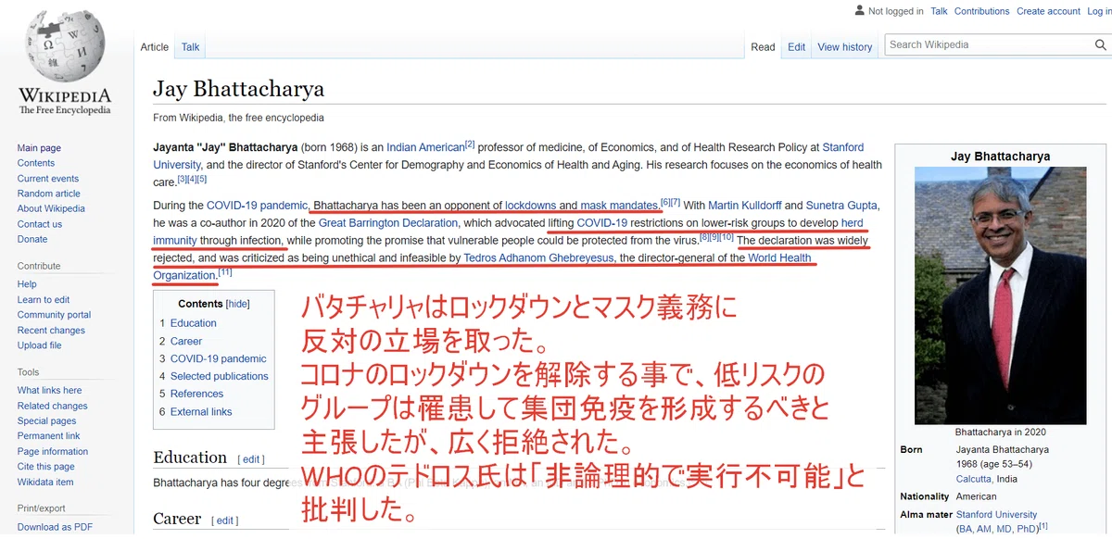Click the user icon beside Not logged in
The width and height of the screenshot is (1112, 539).
[859, 11]
